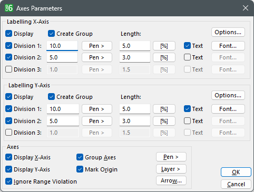The height and width of the screenshot is (192, 254).
Task: Focus the Y-Axis Division 1 length field
Action: coord(135,109)
